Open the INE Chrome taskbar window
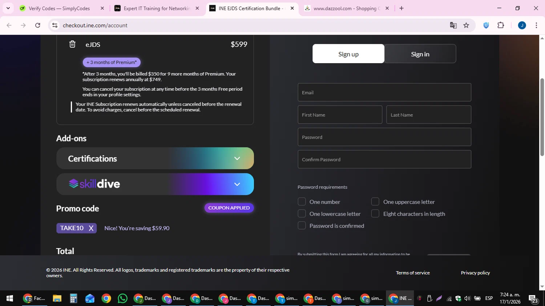Viewport: 545px width, 306px height. pos(400,298)
